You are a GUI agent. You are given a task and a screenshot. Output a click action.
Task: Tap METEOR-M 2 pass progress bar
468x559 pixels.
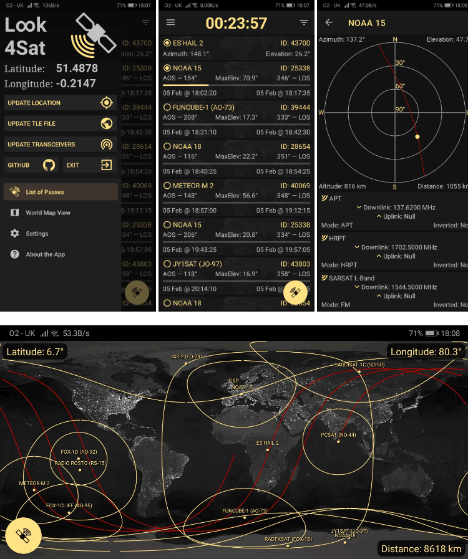click(x=236, y=203)
